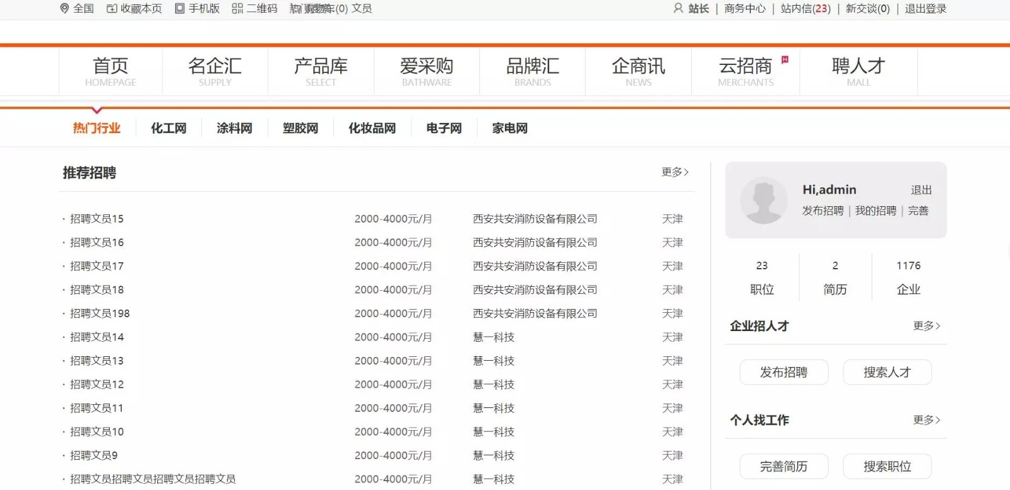This screenshot has width=1010, height=490.
Task: Click the user icon beside 站长
Action: point(679,8)
